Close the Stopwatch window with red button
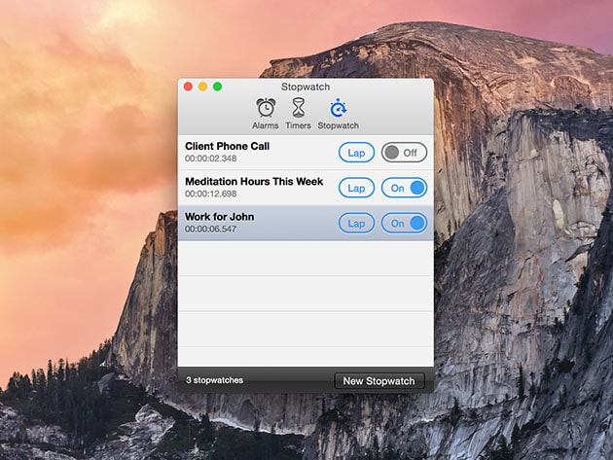 pos(188,87)
